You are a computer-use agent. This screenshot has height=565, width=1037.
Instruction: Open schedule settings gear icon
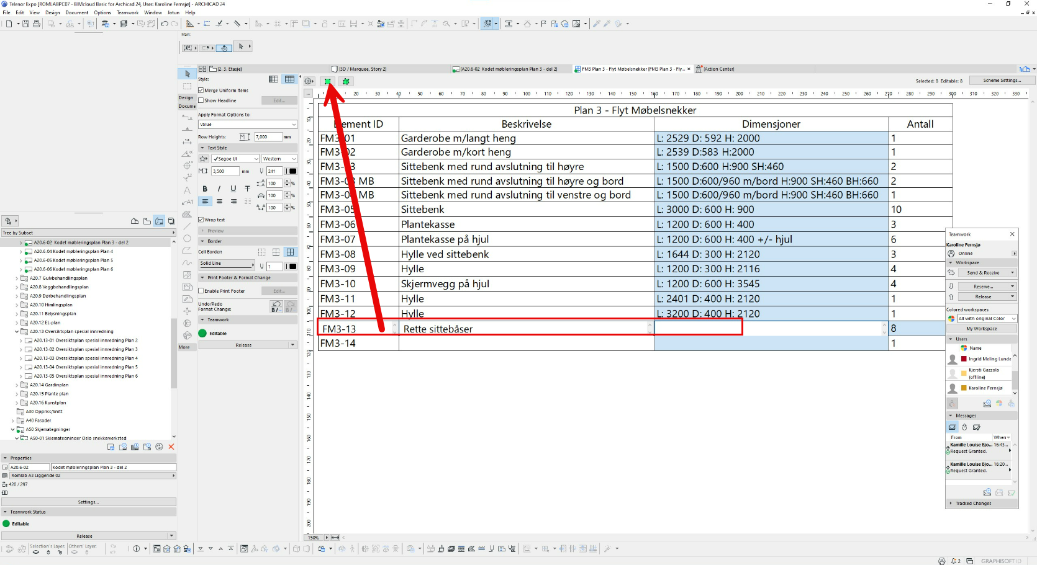309,81
